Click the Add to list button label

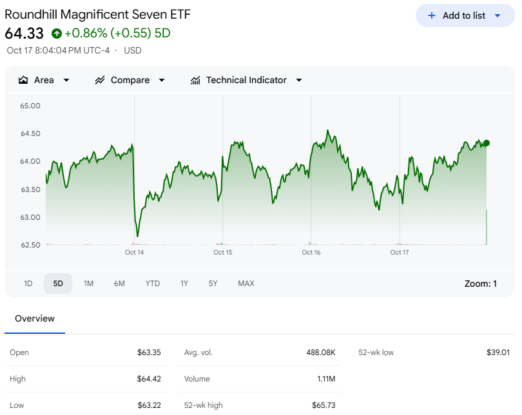(464, 15)
